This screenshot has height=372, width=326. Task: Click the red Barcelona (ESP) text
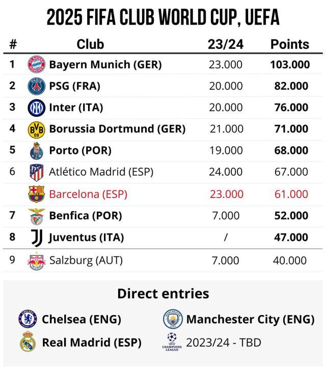pyautogui.click(x=88, y=194)
